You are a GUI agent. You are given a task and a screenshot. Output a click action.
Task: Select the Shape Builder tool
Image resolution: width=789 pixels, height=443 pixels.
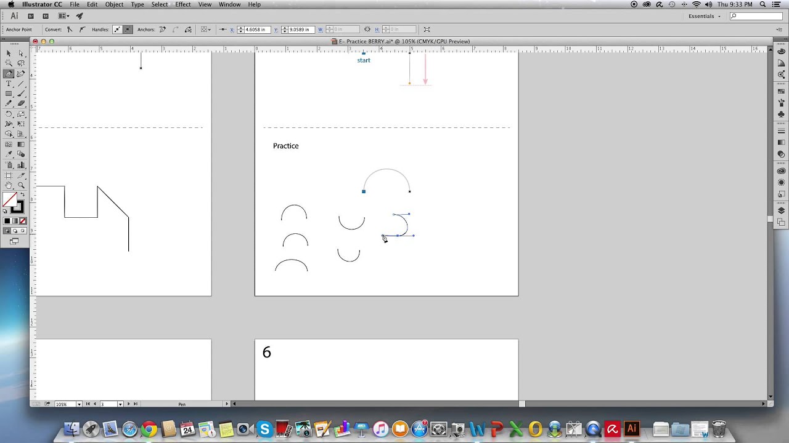[9, 134]
